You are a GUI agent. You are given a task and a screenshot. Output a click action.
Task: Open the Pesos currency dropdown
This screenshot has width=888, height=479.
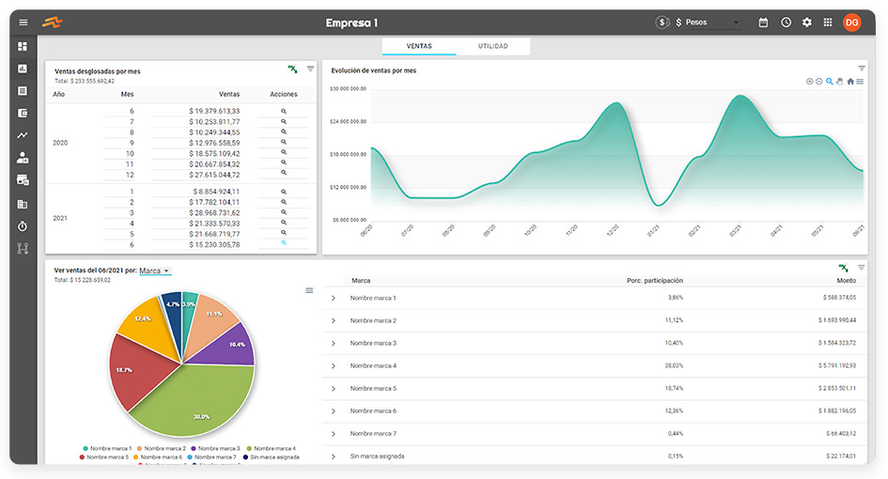(708, 23)
